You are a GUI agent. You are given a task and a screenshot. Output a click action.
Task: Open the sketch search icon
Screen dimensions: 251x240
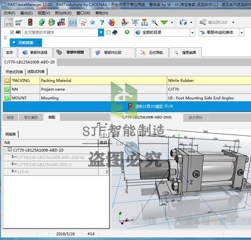pyautogui.click(x=83, y=22)
